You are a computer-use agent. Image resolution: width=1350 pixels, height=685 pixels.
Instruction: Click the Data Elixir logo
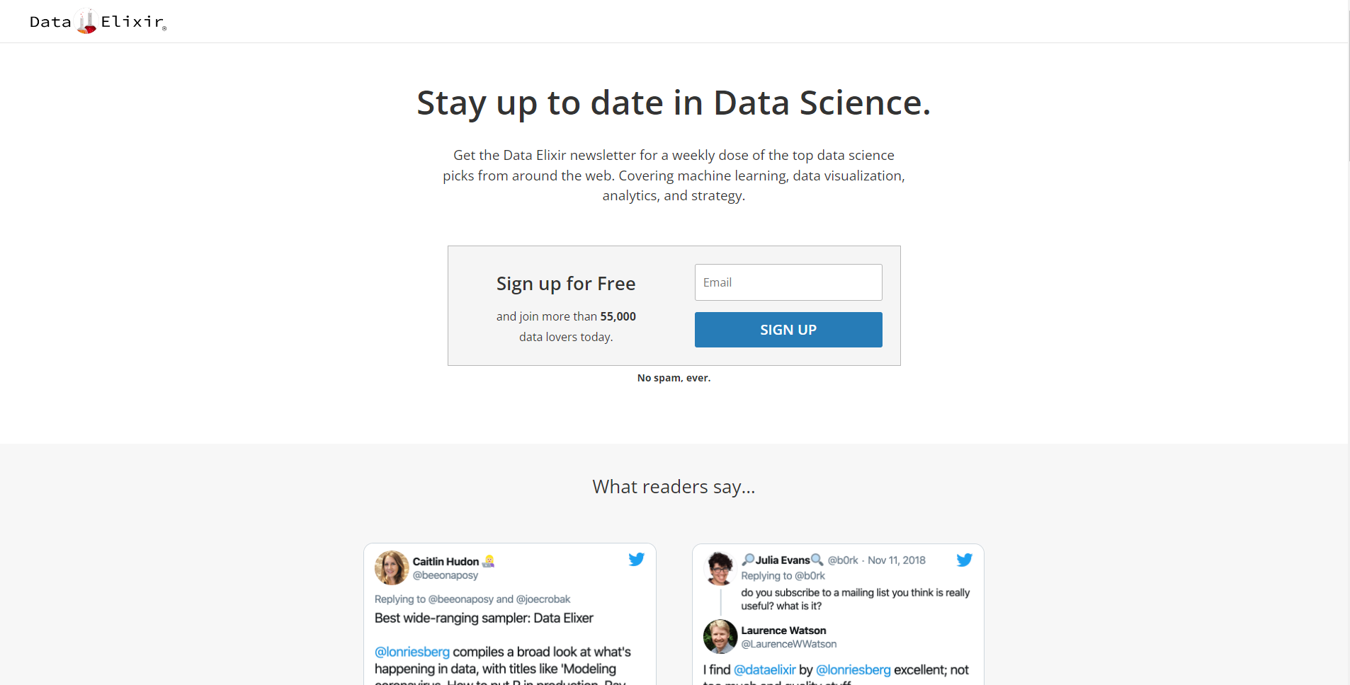98,21
